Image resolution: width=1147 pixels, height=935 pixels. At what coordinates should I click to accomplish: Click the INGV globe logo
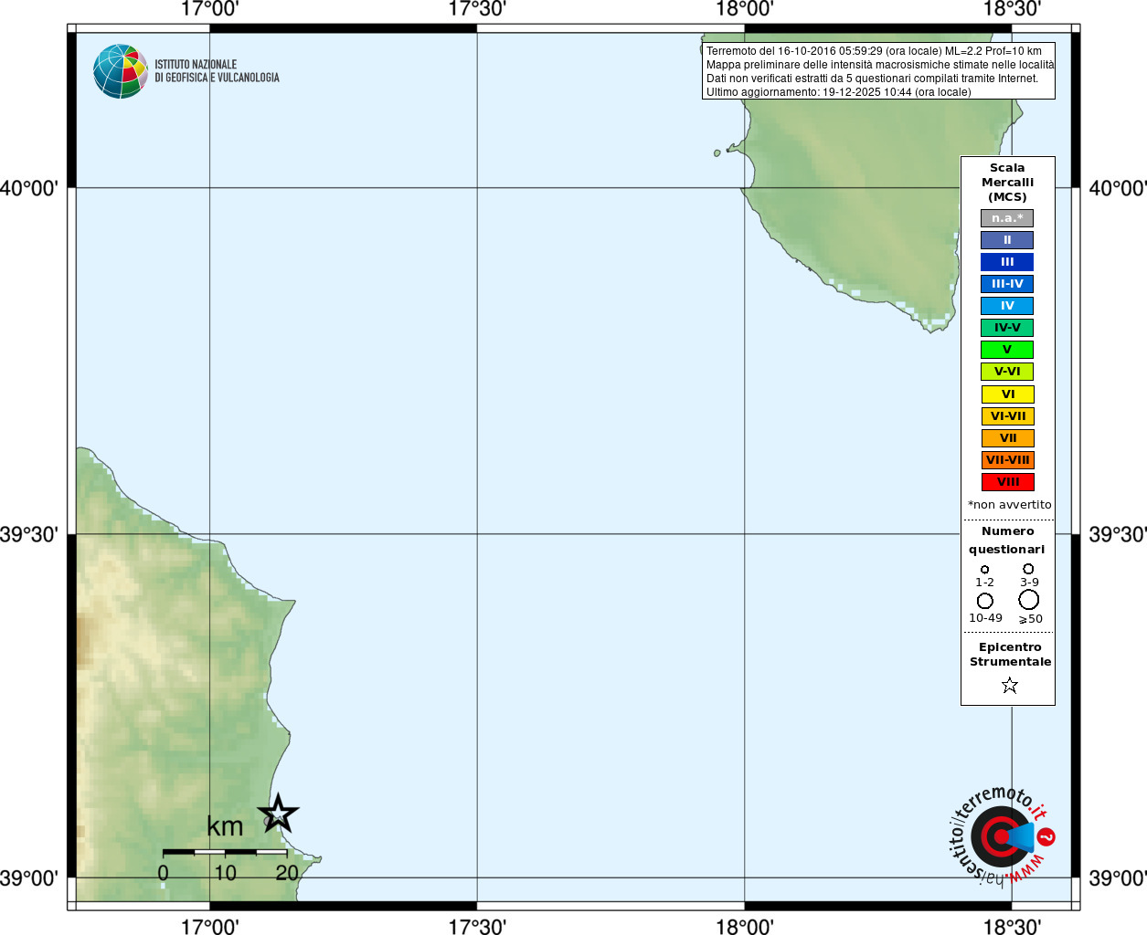coord(120,71)
